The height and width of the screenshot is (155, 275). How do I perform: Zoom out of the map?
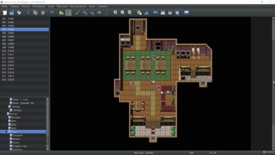coord(123,12)
